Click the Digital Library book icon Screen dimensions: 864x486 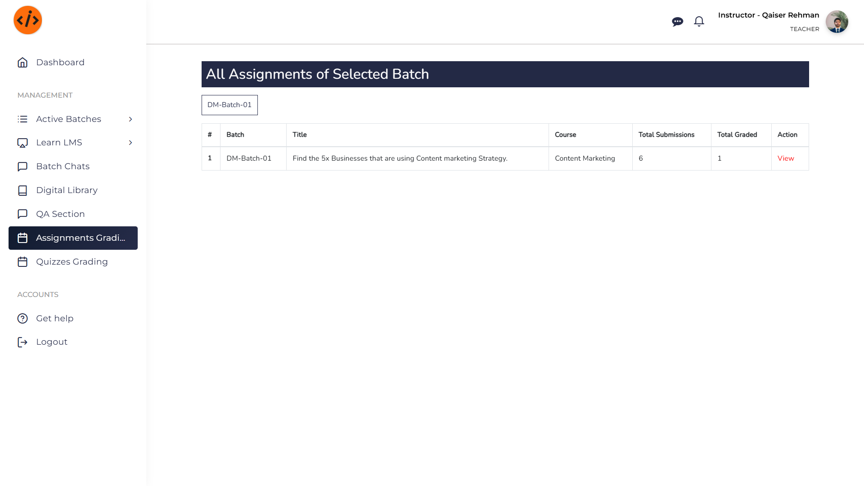tap(22, 190)
